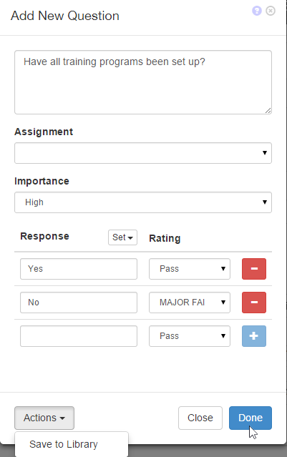287x457 pixels.
Task: Open the Assignment dropdown
Action: coord(143,153)
